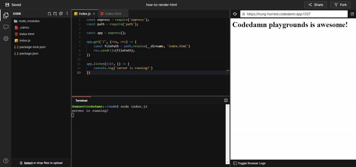Click the CODE panel header label
The height and width of the screenshot is (167, 356).
tap(17, 14)
